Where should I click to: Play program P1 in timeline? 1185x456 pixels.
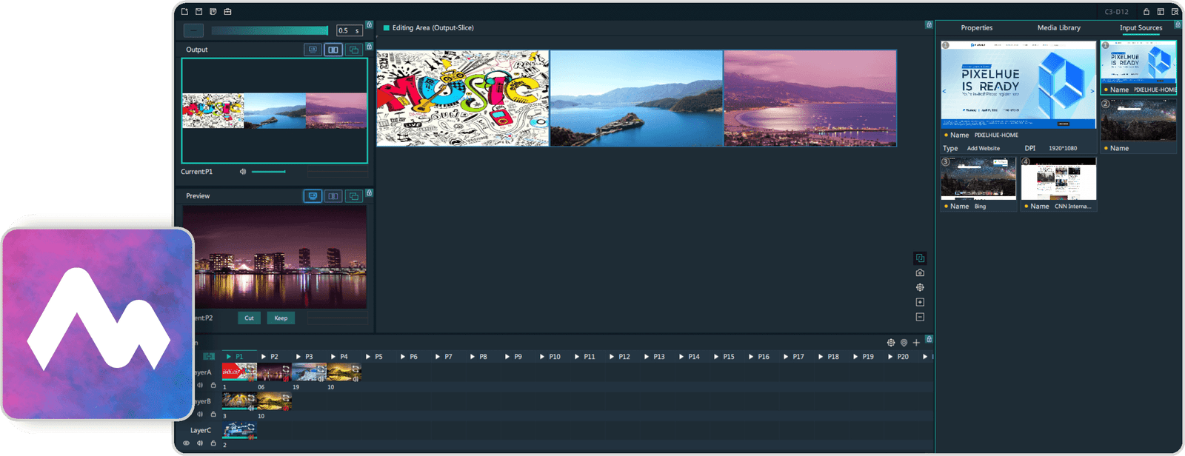click(x=229, y=357)
